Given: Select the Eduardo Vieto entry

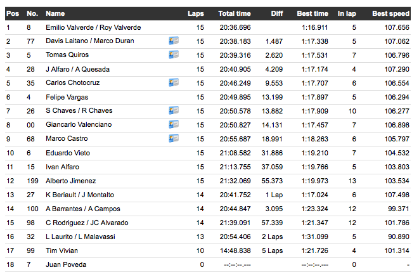Looking at the screenshot, I should [67, 153].
